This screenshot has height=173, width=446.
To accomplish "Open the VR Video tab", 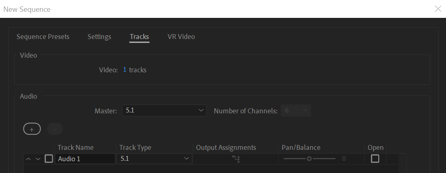I will tap(181, 37).
